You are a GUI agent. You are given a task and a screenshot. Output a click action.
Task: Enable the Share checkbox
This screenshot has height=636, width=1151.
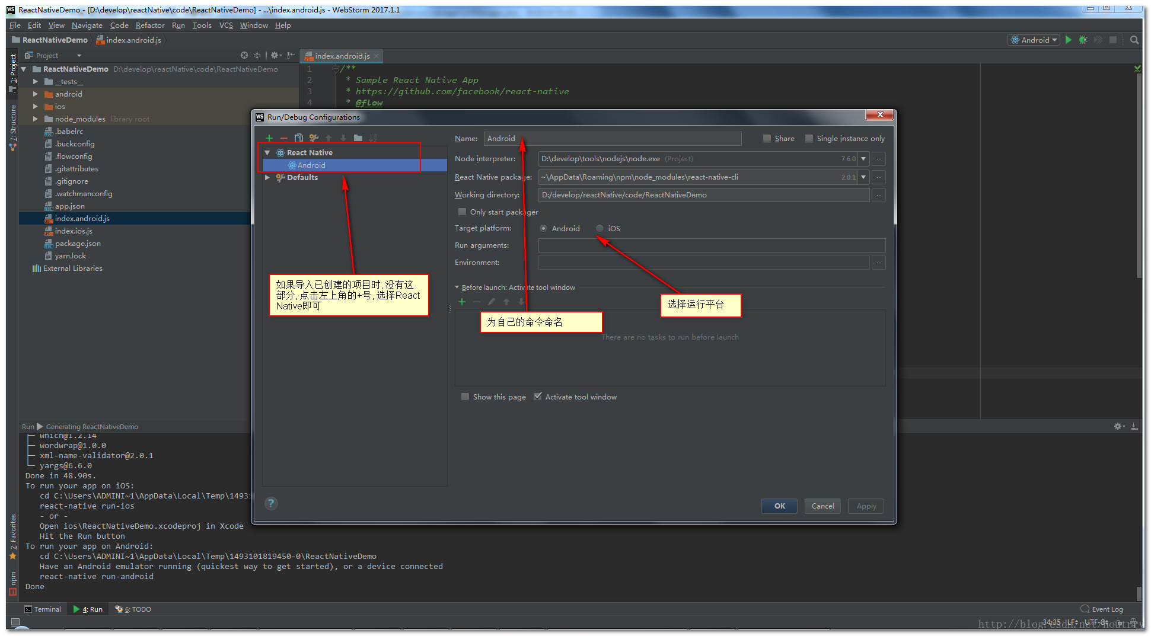coord(767,138)
